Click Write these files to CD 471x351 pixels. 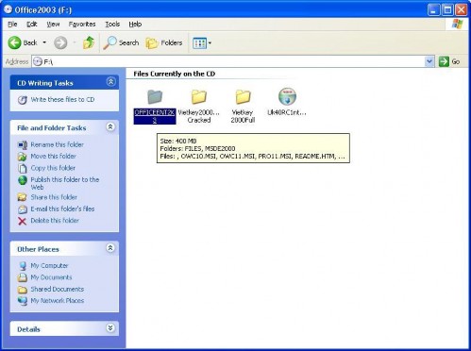click(62, 100)
